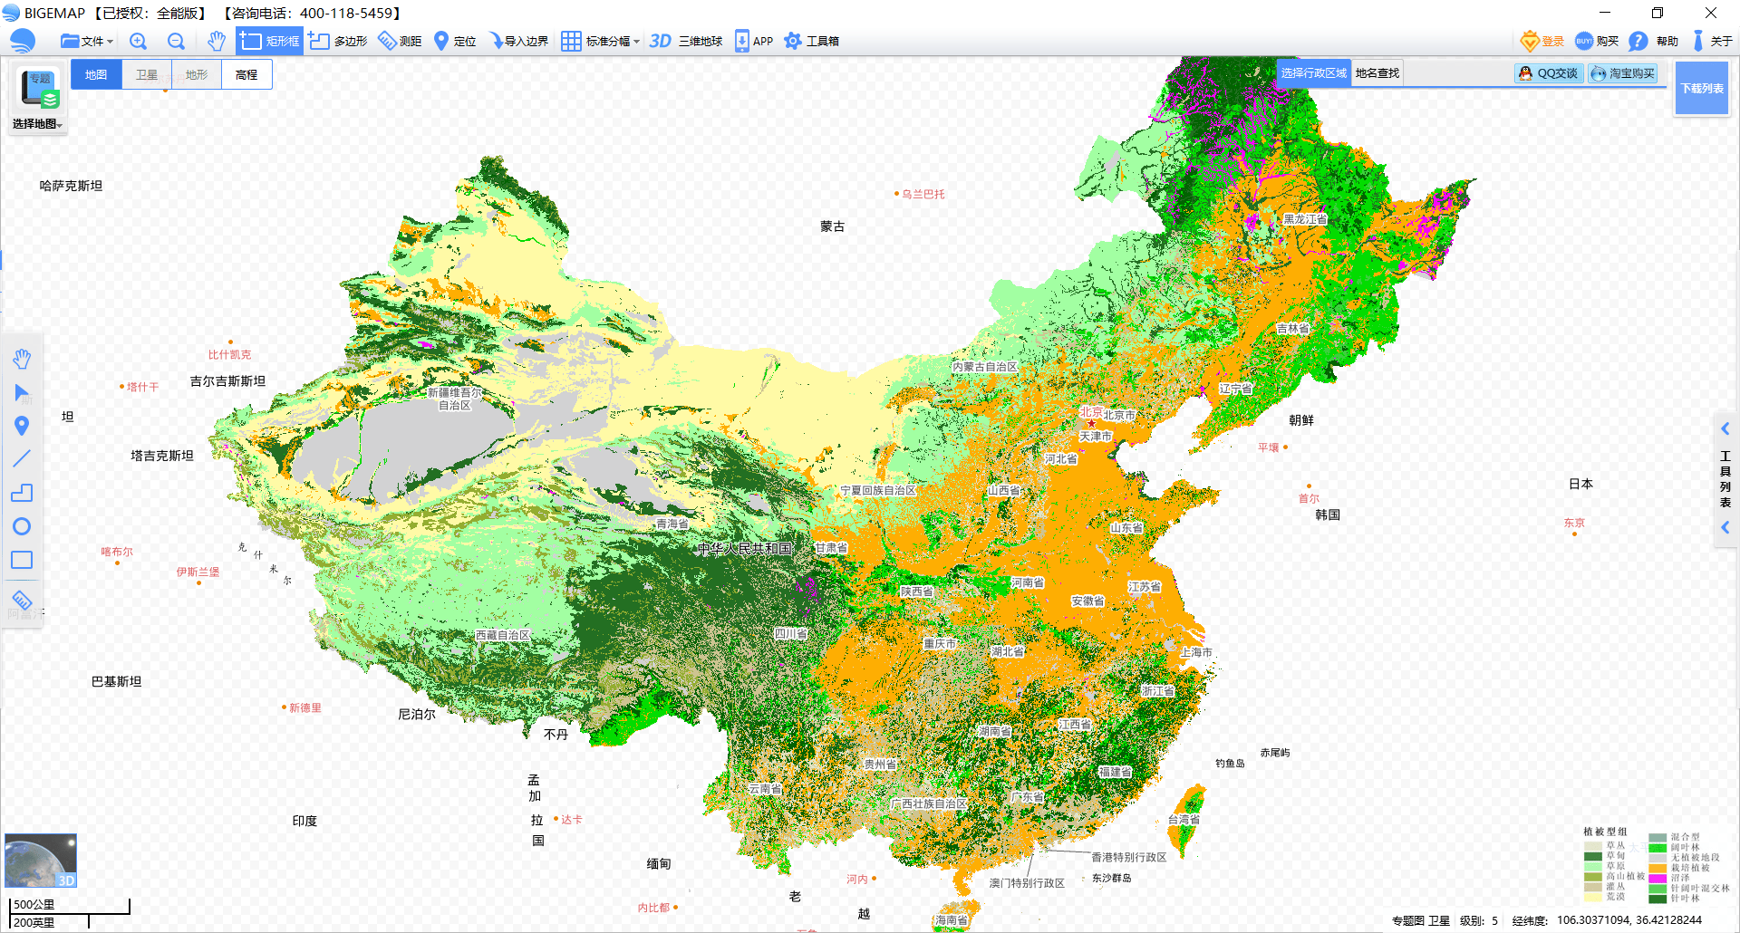Screen dimensions: 1740x933
Task: Click the 淘宝购买 button
Action: coord(1623,73)
